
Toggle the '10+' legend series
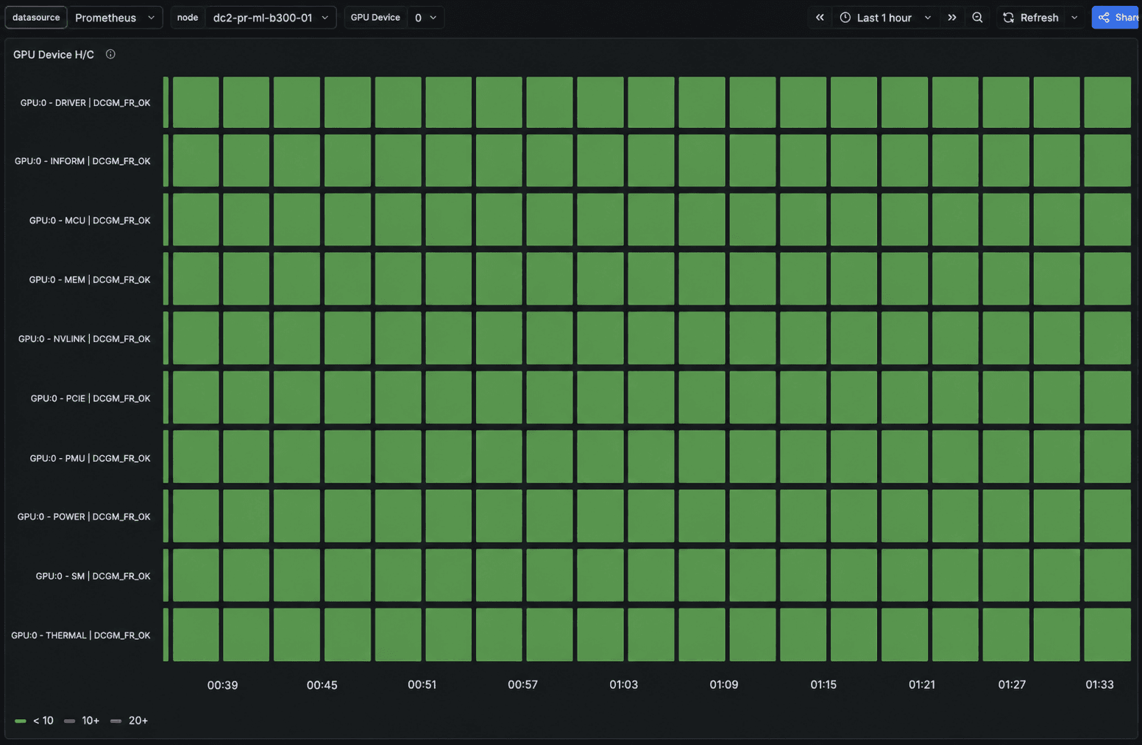82,721
